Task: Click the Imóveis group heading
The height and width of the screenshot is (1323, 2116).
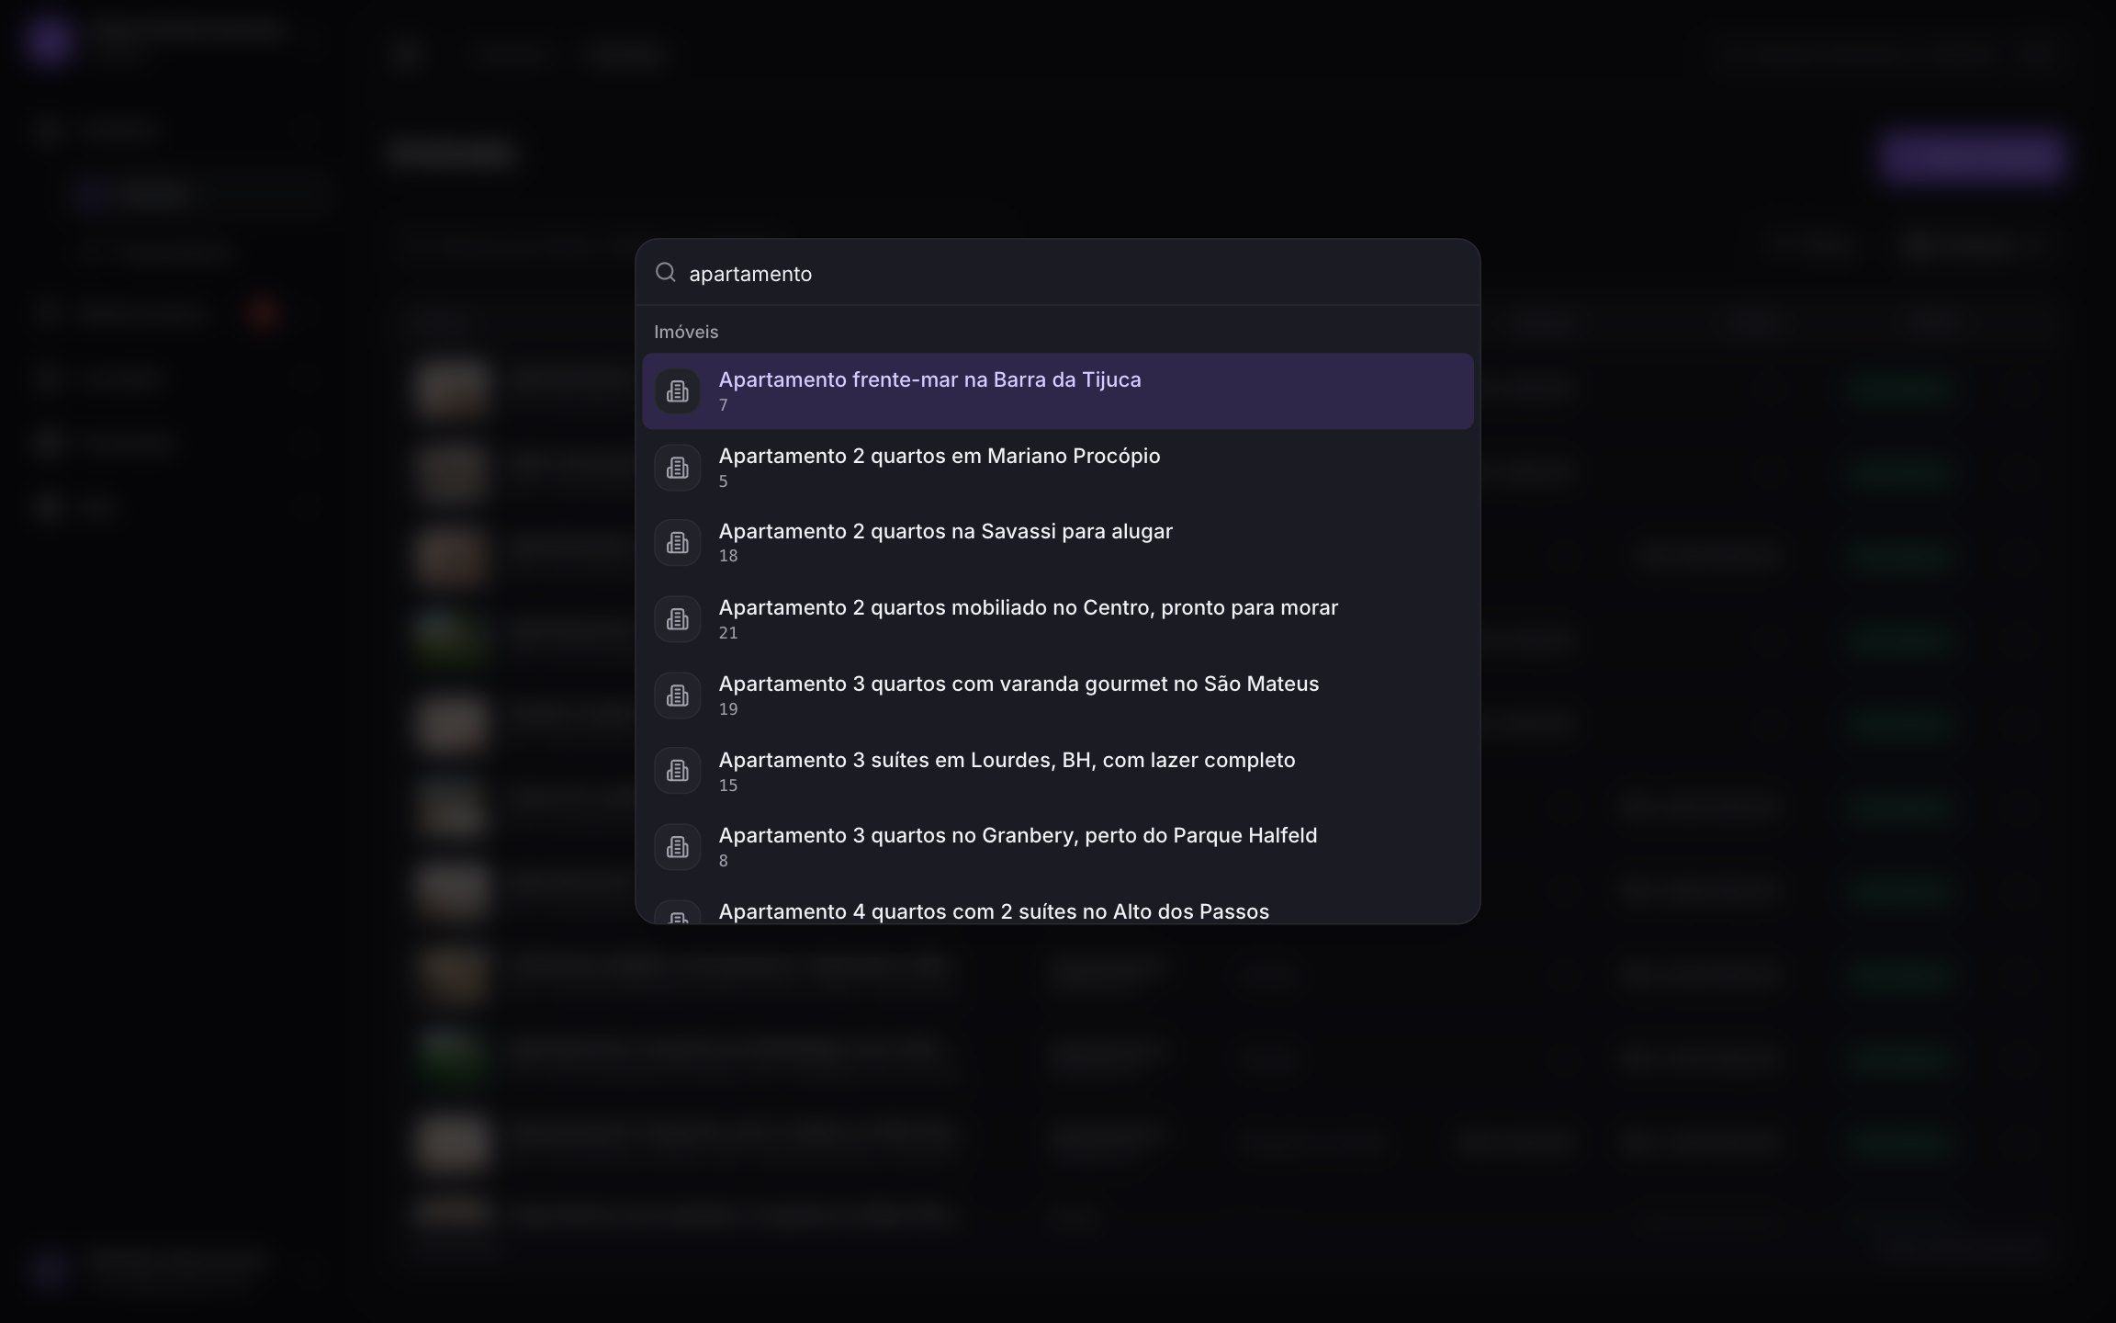Action: tap(686, 332)
